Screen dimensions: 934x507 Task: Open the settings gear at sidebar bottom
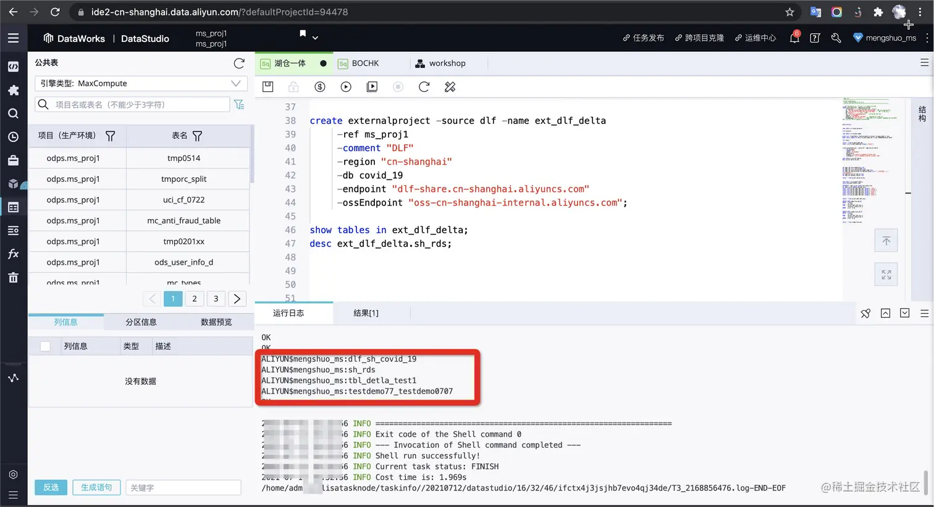click(13, 474)
